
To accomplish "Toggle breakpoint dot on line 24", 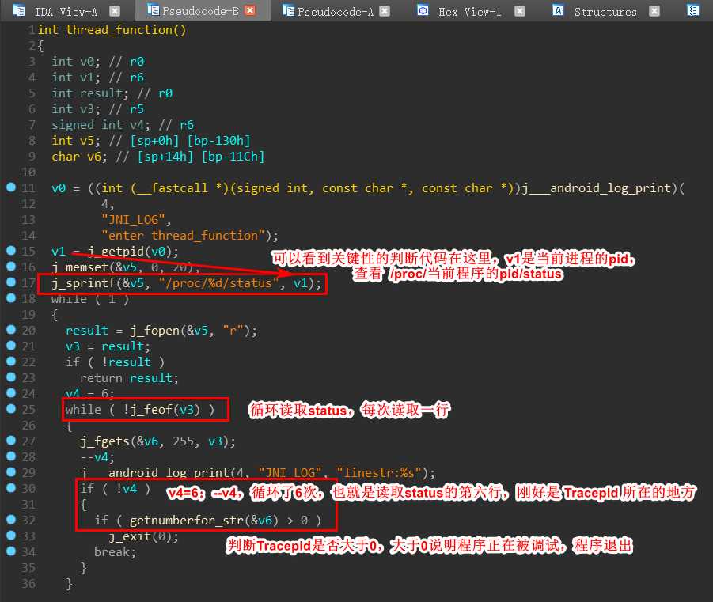I will [x=11, y=392].
